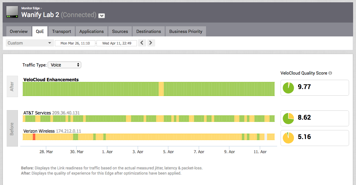Switch to the Overview tab
The width and height of the screenshot is (356, 185).
pos(19,32)
